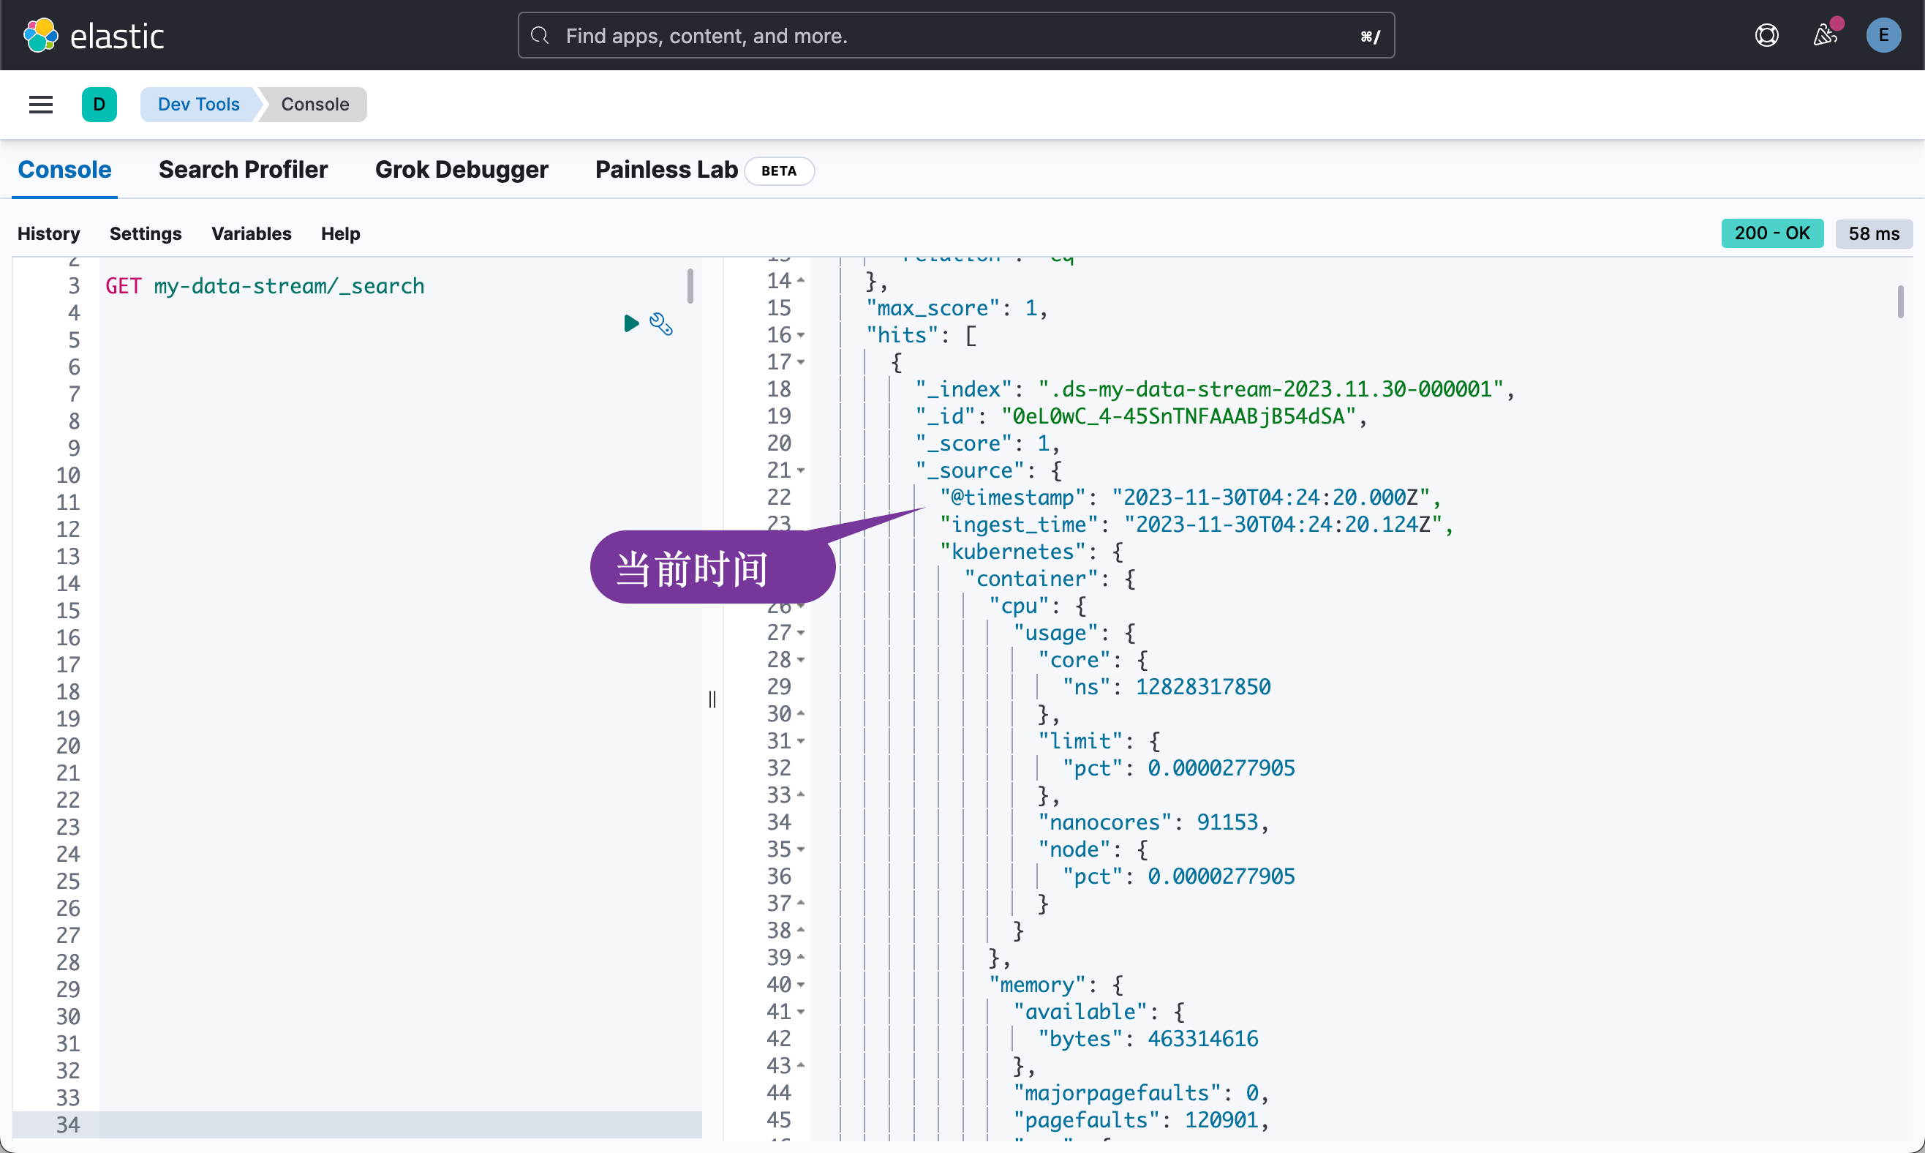This screenshot has height=1153, width=1925.
Task: Navigate using the Dev Tools breadcrumb
Action: (198, 104)
